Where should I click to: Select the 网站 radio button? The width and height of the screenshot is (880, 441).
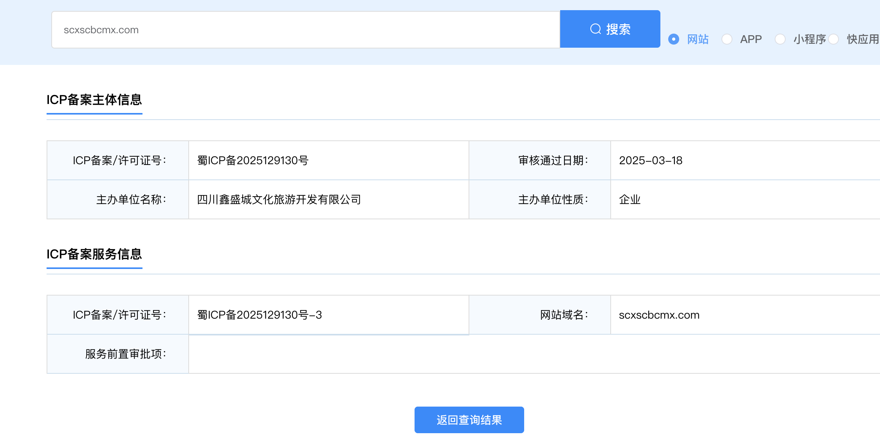(x=674, y=39)
